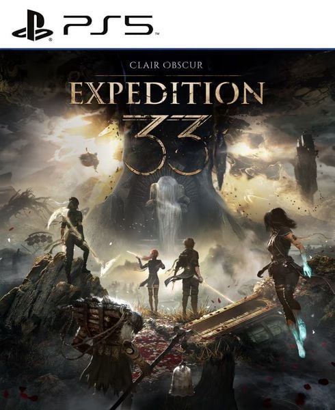Click the small floating rock island

pos(89,159)
